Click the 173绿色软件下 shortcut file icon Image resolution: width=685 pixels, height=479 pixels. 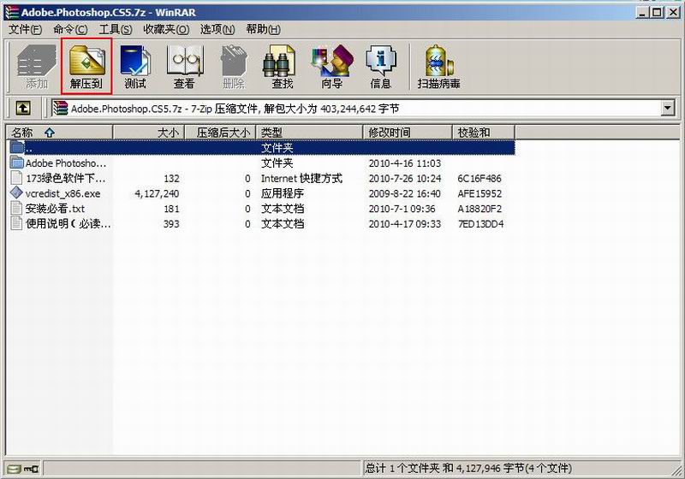[16, 178]
